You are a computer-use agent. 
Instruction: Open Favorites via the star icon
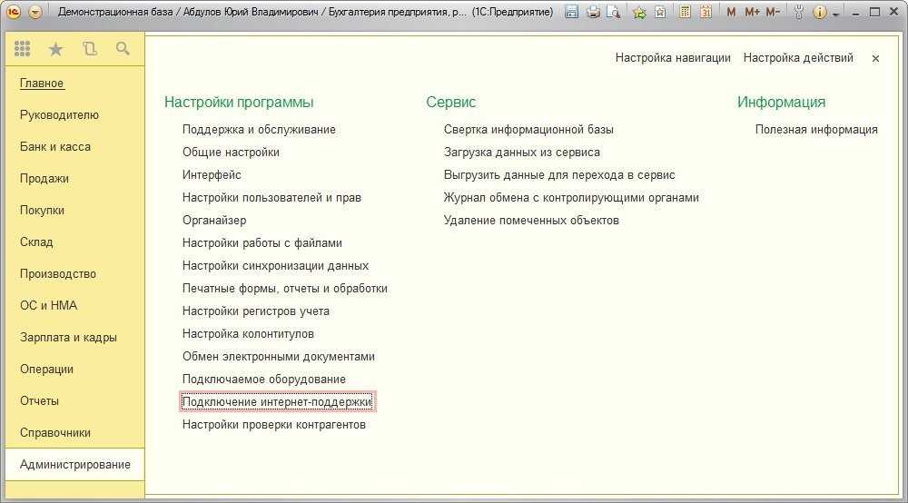55,49
